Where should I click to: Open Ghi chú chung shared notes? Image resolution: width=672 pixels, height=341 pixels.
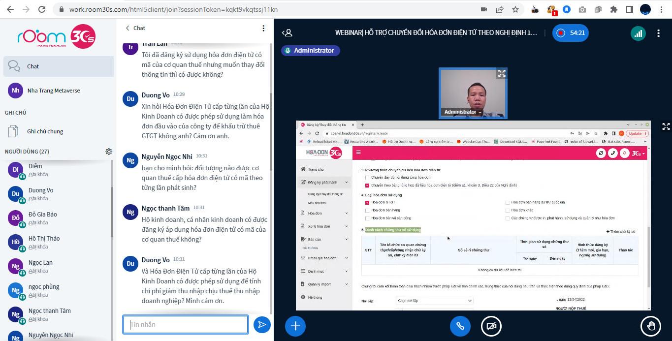45,131
